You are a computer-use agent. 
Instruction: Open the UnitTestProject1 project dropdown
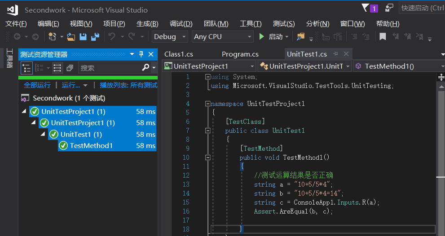252,66
